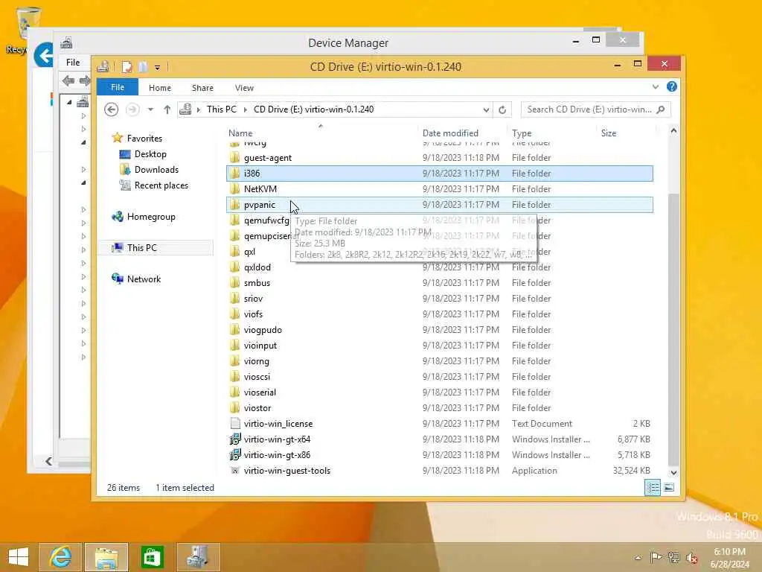The width and height of the screenshot is (762, 572).
Task: Select the NetKVM folder
Action: (x=439, y=188)
